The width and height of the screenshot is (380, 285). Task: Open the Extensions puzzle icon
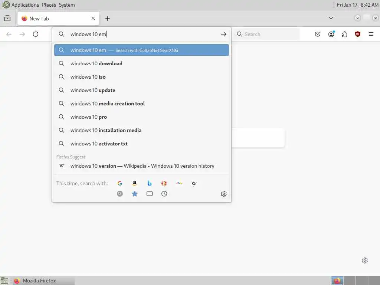344,34
